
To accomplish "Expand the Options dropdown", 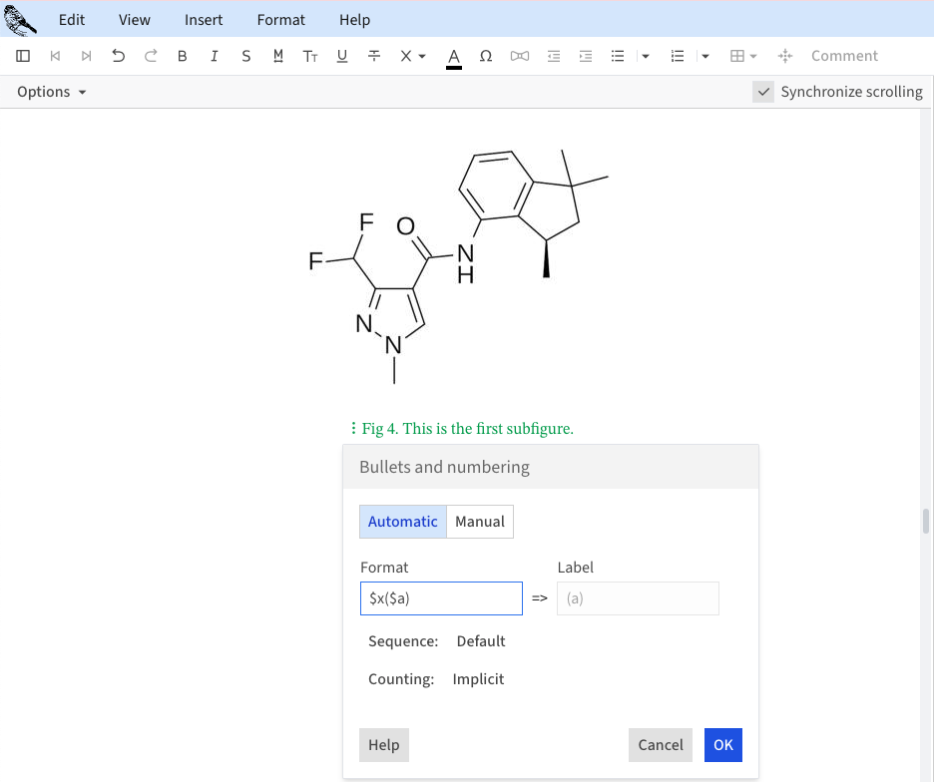I will [x=52, y=92].
